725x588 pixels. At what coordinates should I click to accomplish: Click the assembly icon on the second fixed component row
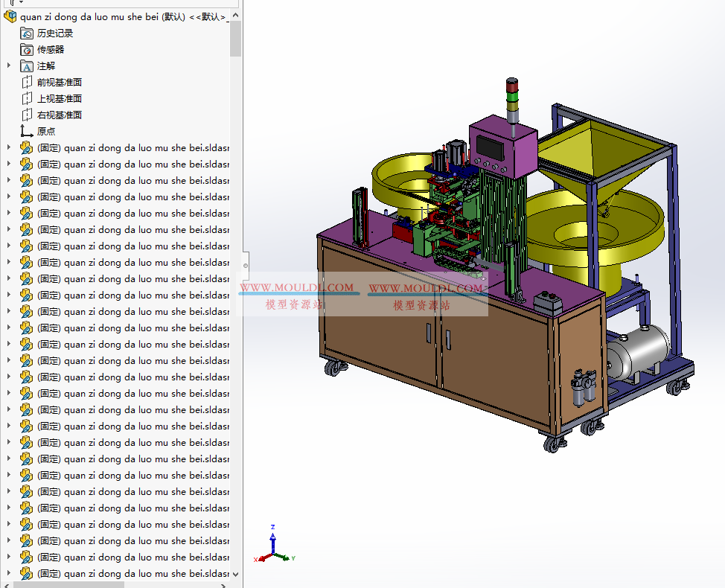pyautogui.click(x=27, y=164)
